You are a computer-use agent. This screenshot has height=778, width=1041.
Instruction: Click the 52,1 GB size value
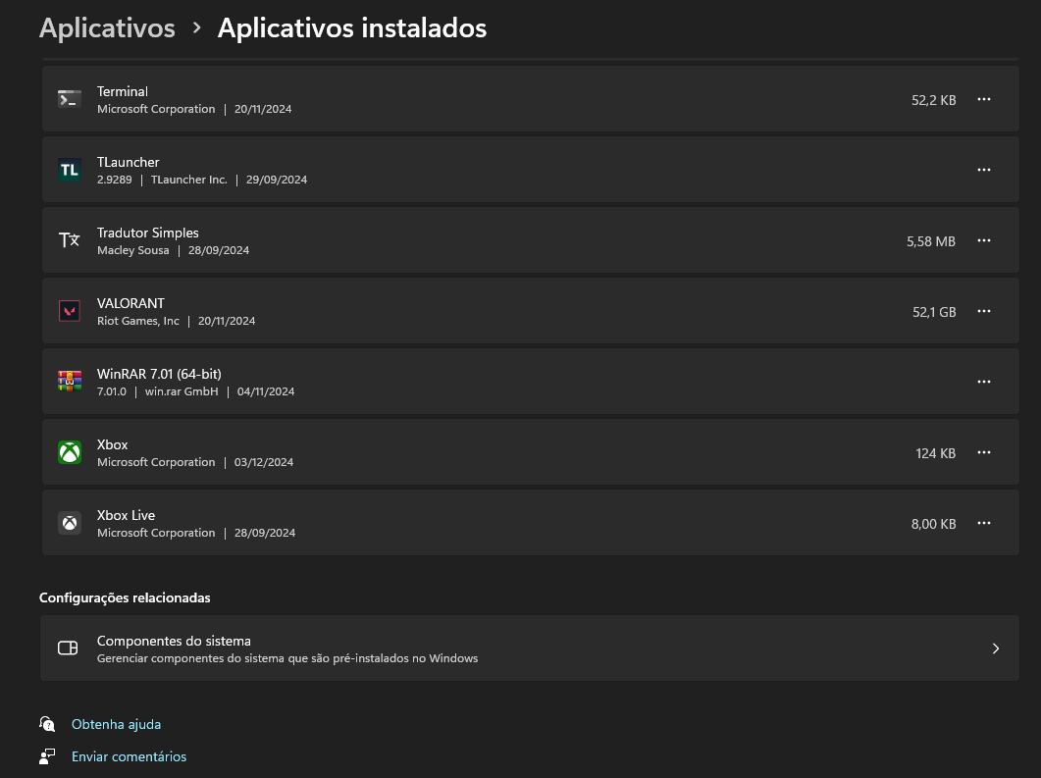934,312
